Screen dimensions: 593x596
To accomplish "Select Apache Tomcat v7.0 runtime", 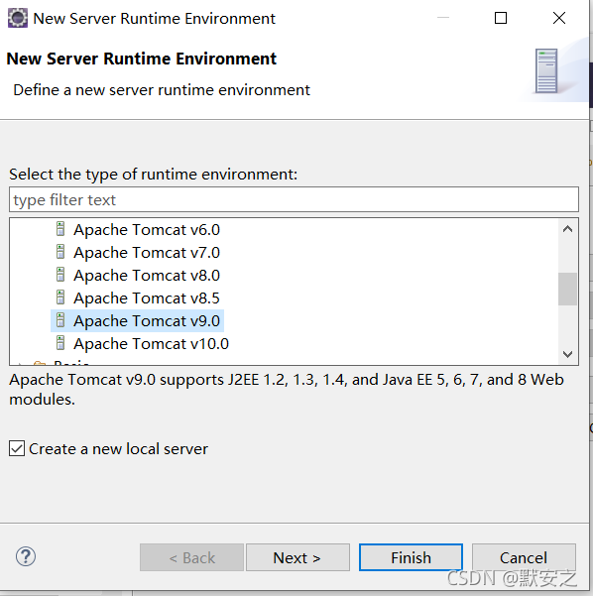I will click(147, 253).
